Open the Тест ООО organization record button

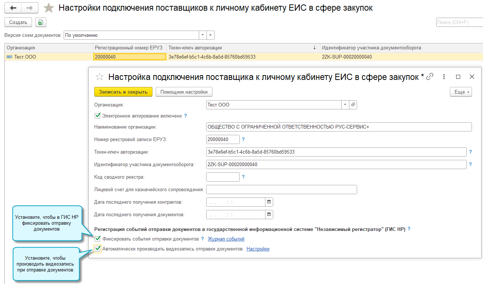coord(353,105)
